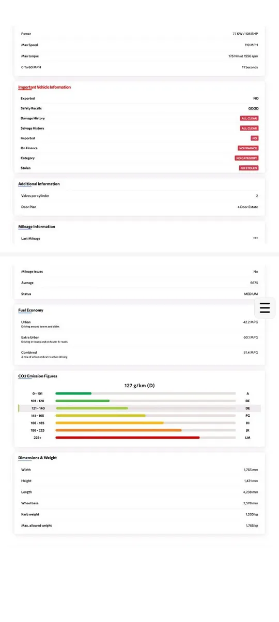
Task: Click the 119 MPH max speed value
Action: (252, 45)
